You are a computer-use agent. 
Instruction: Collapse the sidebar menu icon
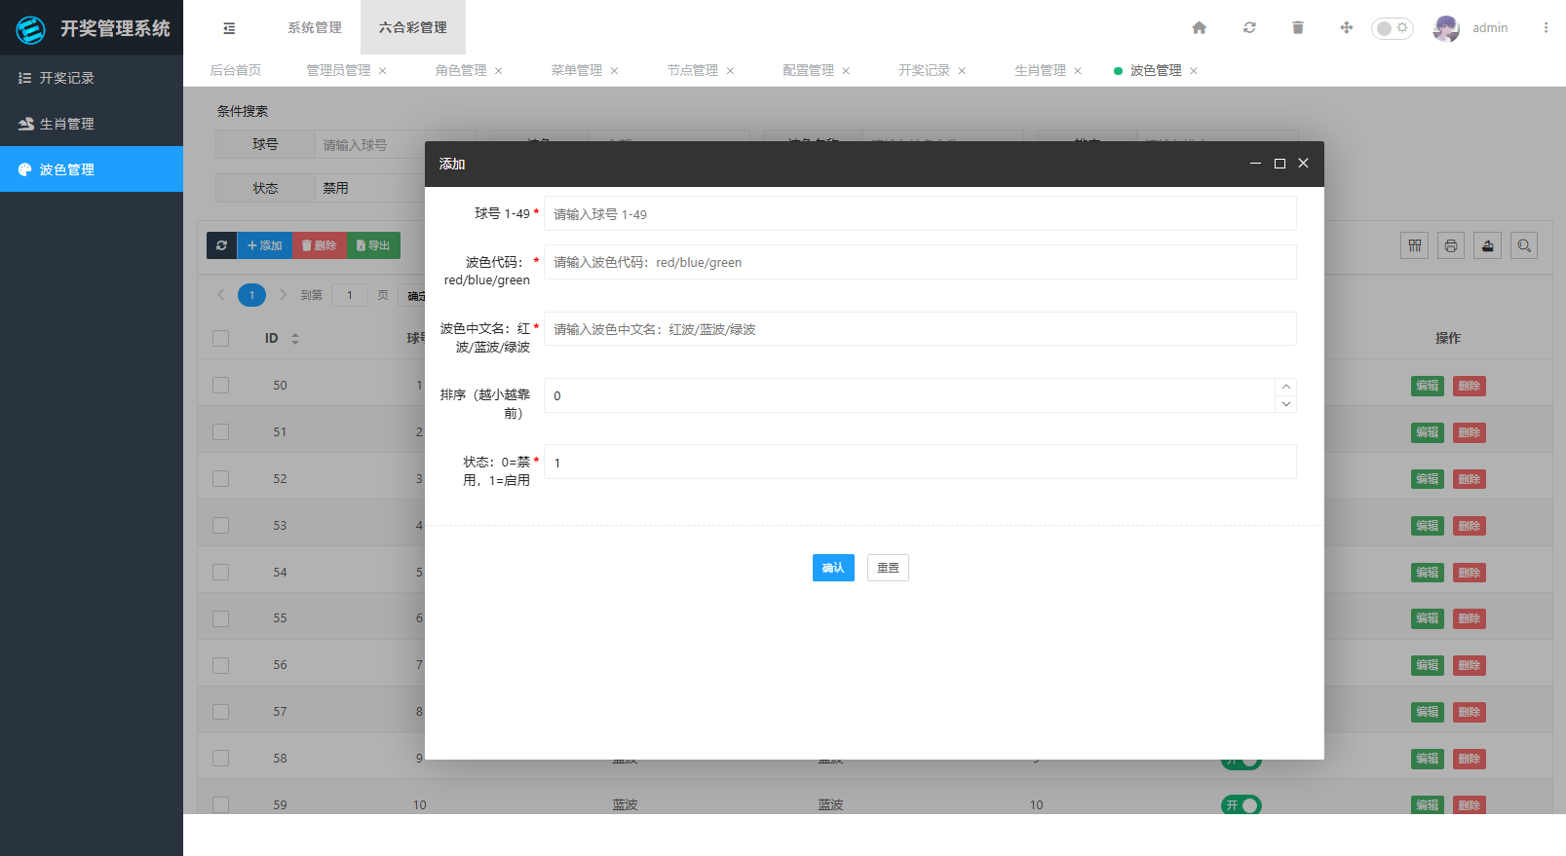pyautogui.click(x=229, y=28)
